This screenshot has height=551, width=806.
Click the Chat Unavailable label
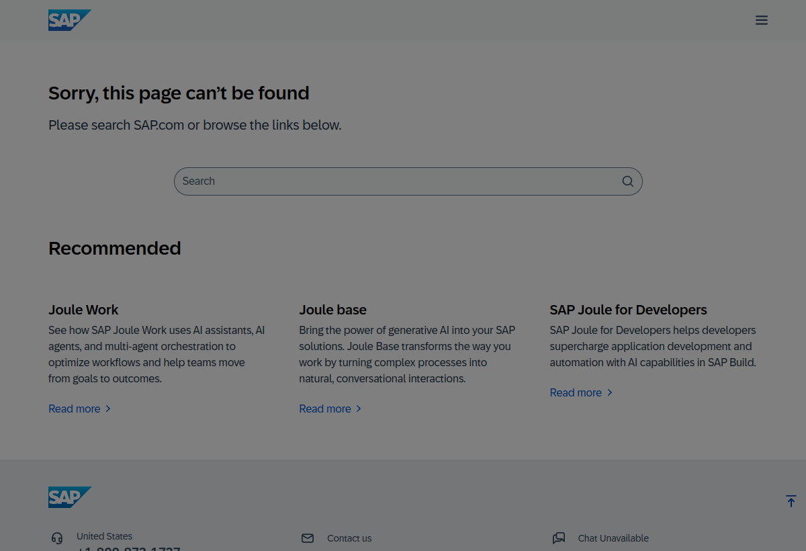pyautogui.click(x=613, y=538)
